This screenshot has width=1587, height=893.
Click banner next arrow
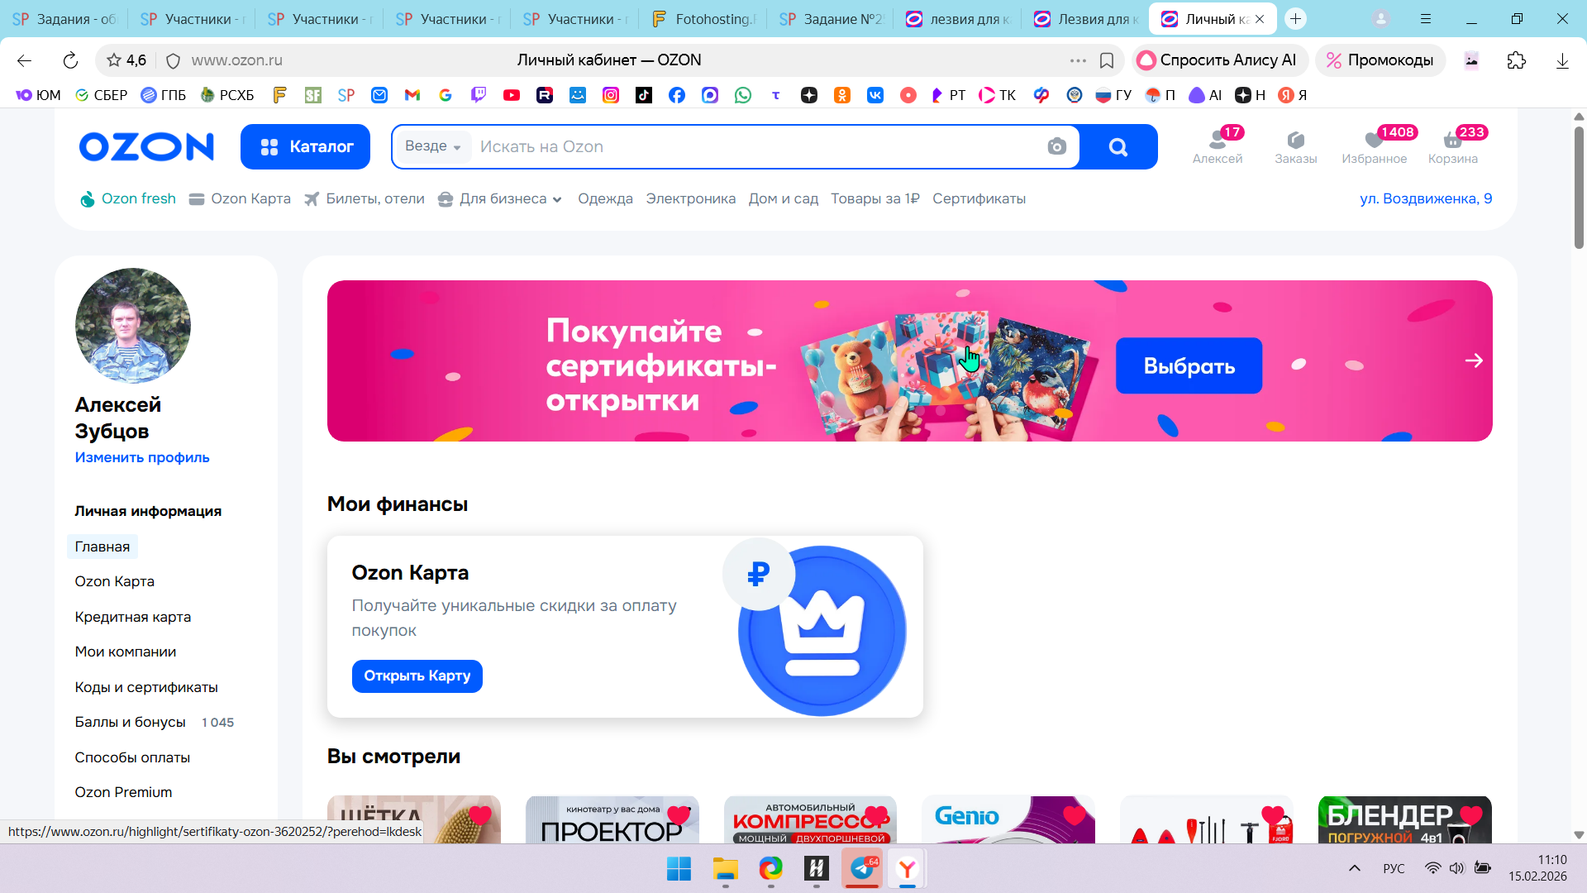1474,361
